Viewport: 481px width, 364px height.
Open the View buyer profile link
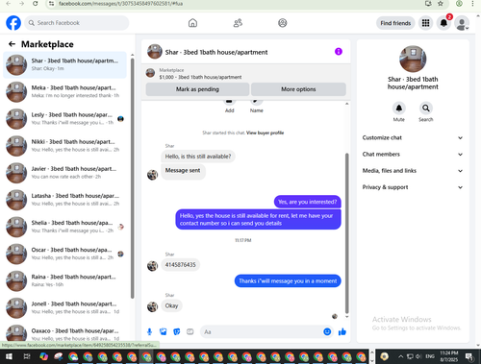[x=265, y=133]
